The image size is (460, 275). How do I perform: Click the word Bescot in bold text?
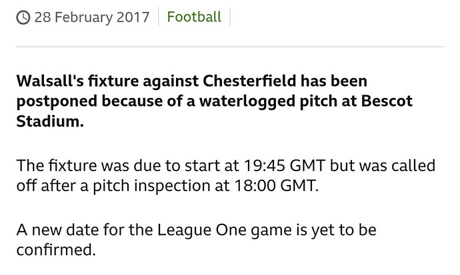(387, 101)
